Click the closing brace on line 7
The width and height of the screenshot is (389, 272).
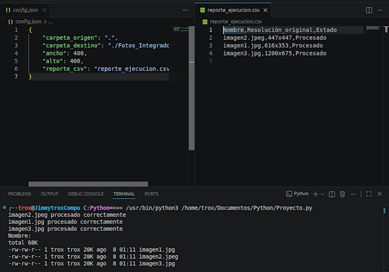(30, 77)
